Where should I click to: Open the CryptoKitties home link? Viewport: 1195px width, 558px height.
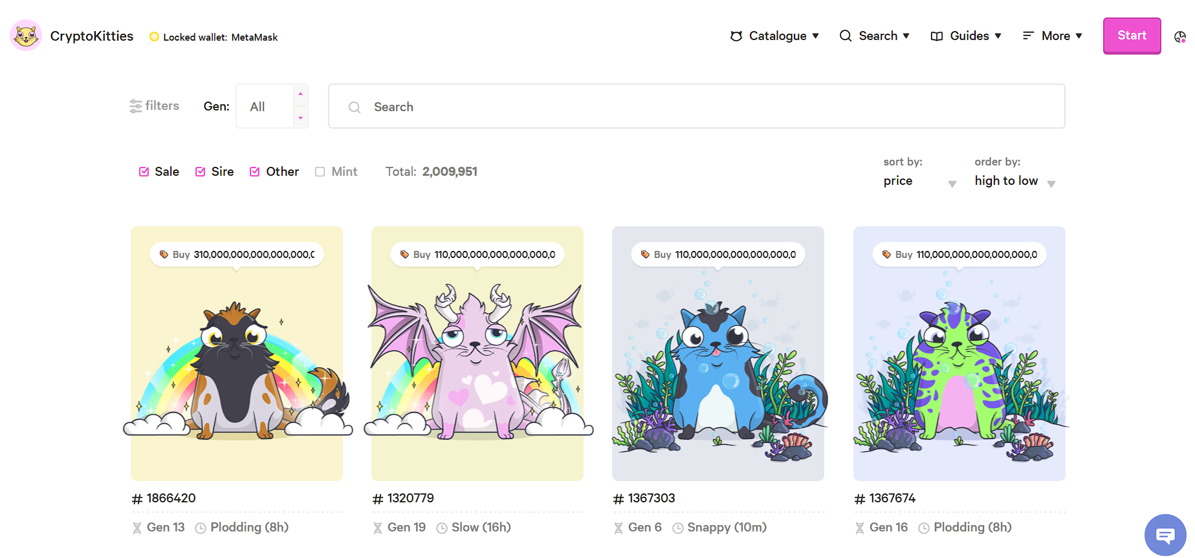point(92,36)
